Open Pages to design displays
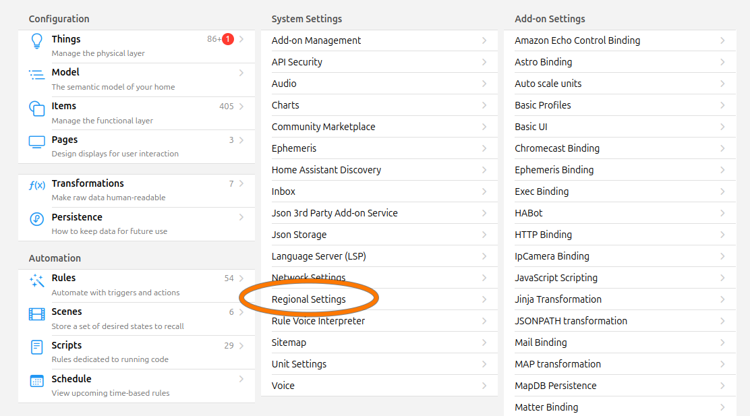The width and height of the screenshot is (750, 416). click(136, 147)
